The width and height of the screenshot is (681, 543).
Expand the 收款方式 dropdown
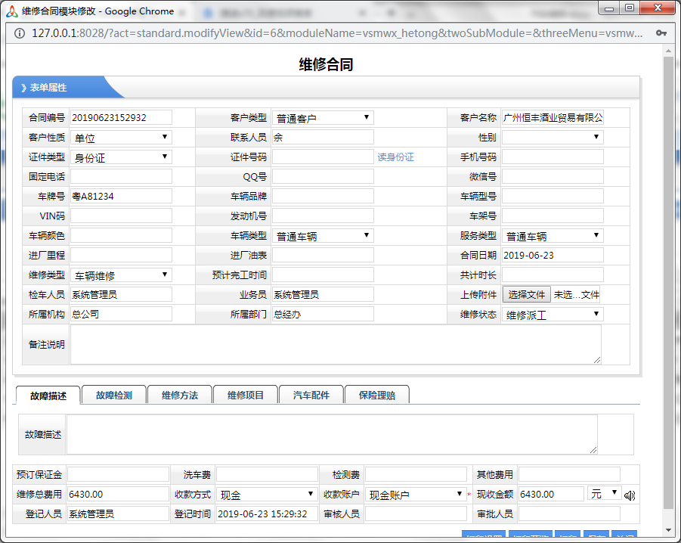point(266,495)
